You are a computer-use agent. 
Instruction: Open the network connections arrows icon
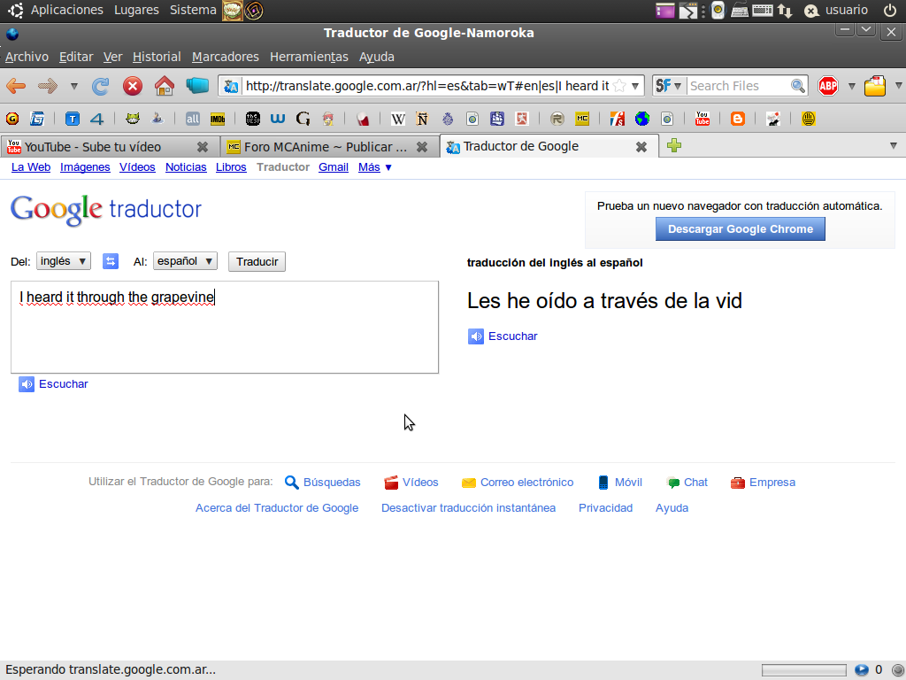click(x=786, y=11)
